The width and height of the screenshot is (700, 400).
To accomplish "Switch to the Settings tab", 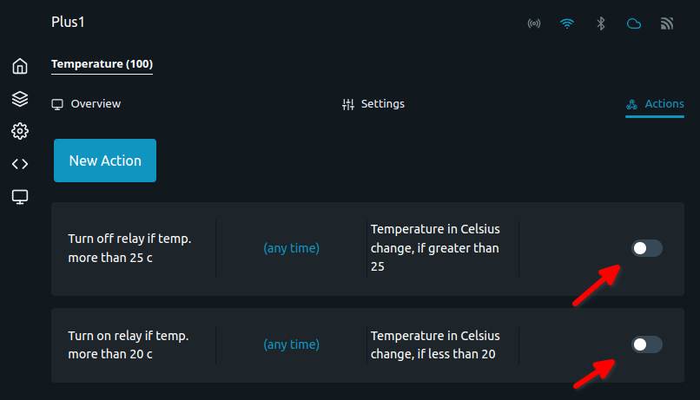I will [x=373, y=104].
